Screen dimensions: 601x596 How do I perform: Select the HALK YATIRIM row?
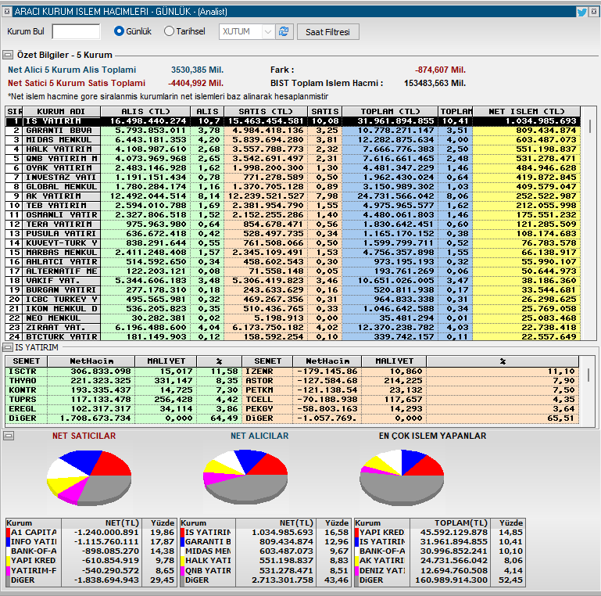pyautogui.click(x=293, y=149)
